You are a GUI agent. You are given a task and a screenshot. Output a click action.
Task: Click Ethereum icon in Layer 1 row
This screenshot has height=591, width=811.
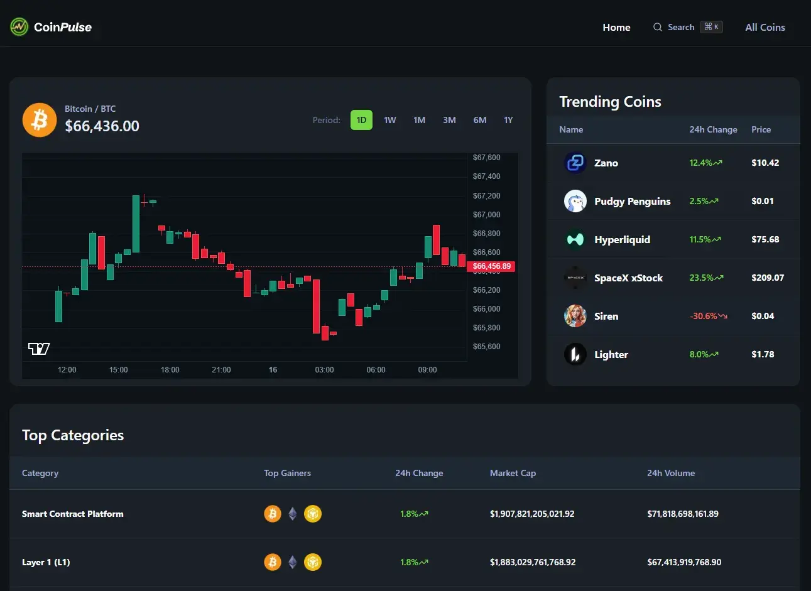coord(293,562)
